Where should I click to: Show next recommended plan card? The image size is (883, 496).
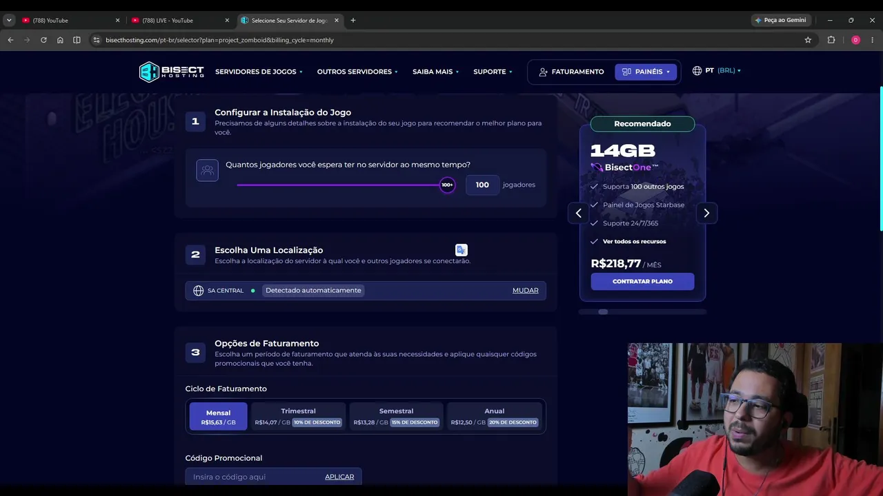pyautogui.click(x=706, y=213)
